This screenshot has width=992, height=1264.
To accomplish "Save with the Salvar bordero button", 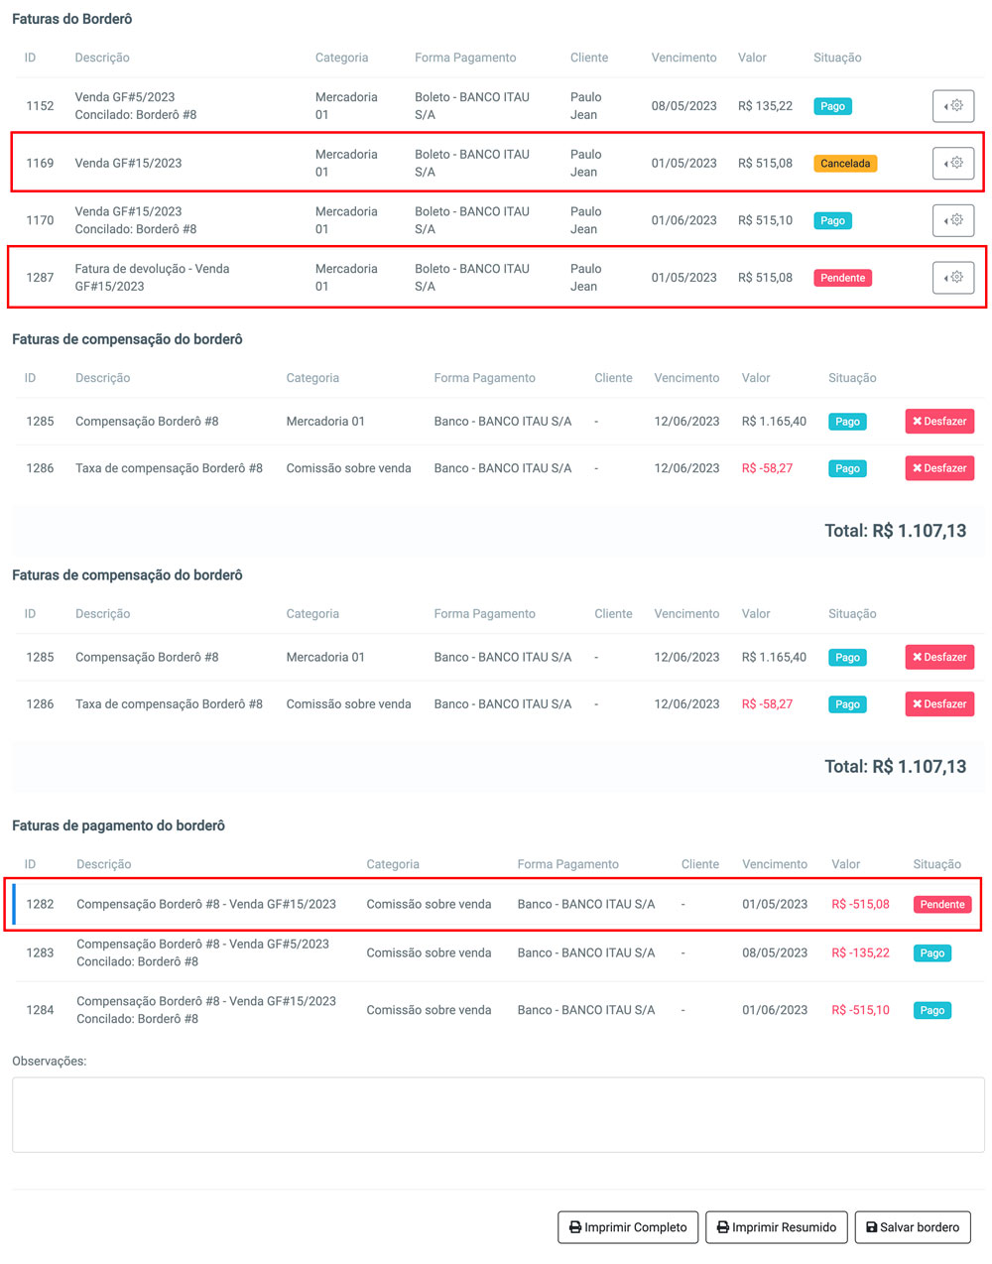I will pos(913,1227).
